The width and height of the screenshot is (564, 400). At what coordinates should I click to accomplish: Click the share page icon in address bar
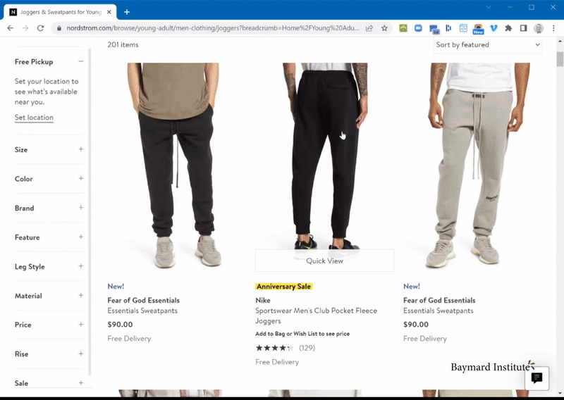369,28
